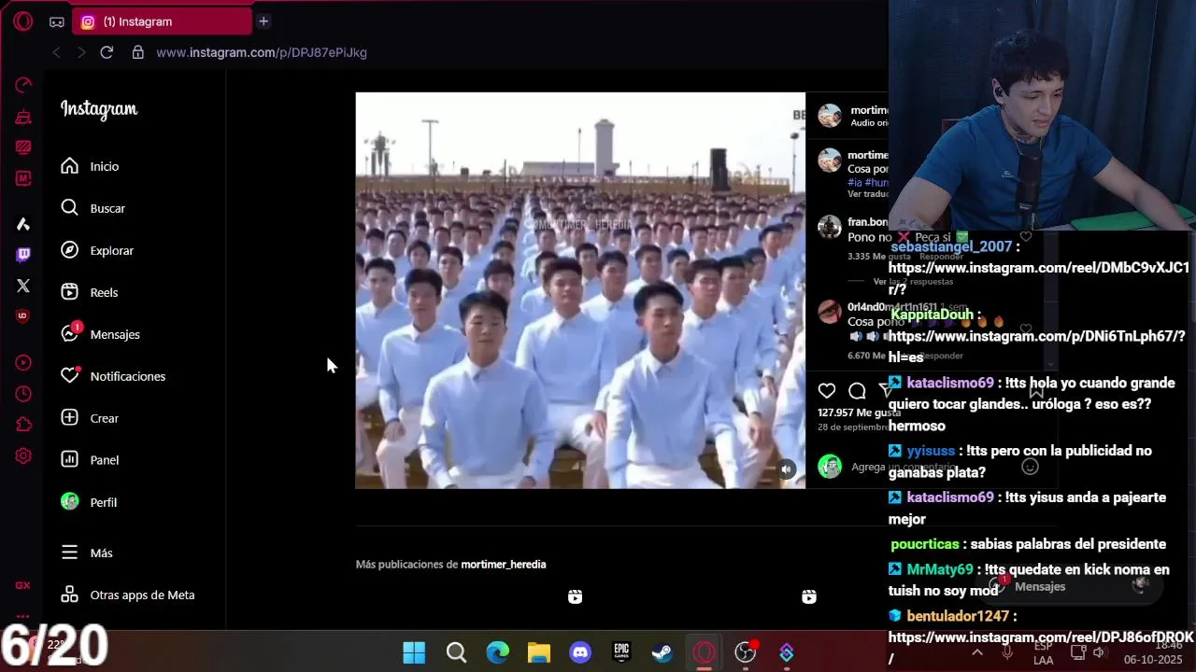Open Windows Start menu
The height and width of the screenshot is (672, 1196).
point(414,652)
